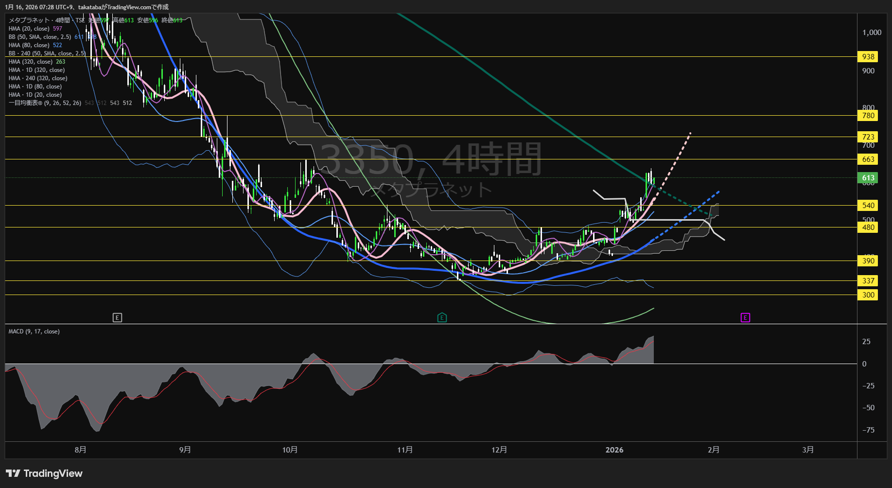This screenshot has height=488, width=892.
Task: Select the HMA (320, close) 263 legend
Action: [31, 62]
